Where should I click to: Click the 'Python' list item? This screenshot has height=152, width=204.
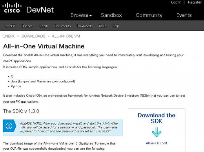(x=16, y=86)
